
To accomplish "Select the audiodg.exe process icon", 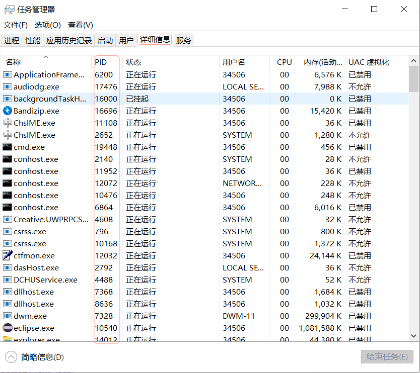I will click(x=8, y=86).
